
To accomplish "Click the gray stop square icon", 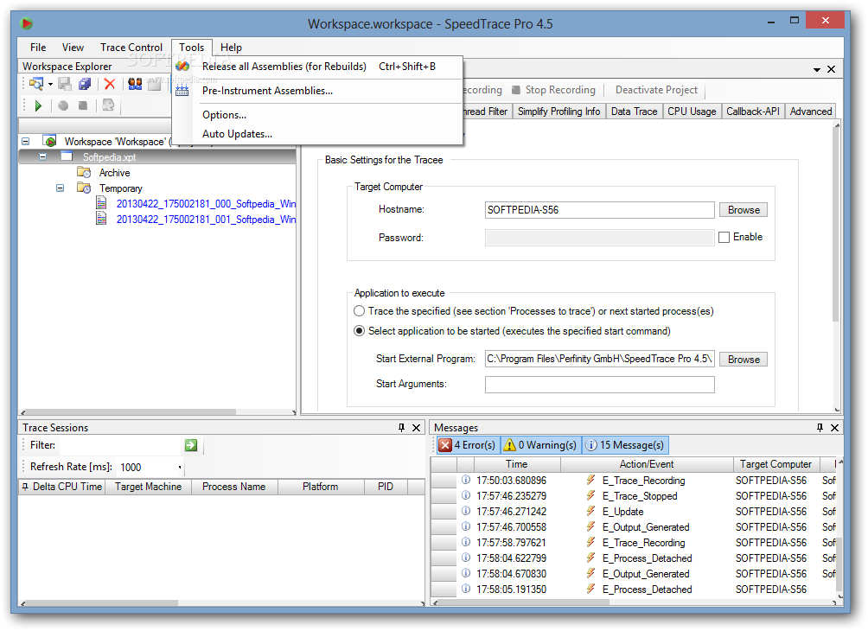I will (x=82, y=105).
